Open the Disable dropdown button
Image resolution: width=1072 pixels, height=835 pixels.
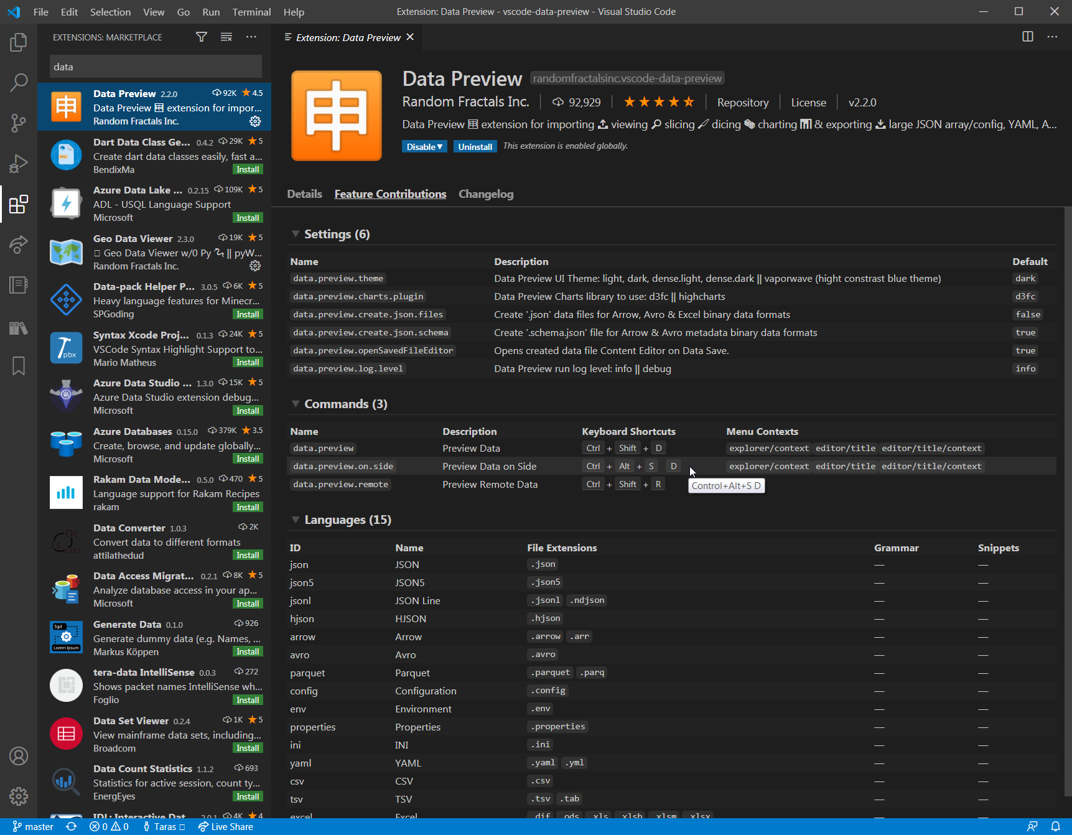point(424,147)
